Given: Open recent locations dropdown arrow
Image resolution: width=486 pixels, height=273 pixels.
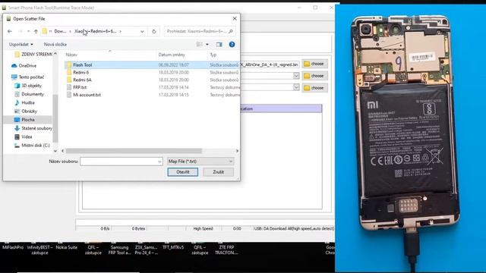Looking at the screenshot, I should [x=28, y=31].
